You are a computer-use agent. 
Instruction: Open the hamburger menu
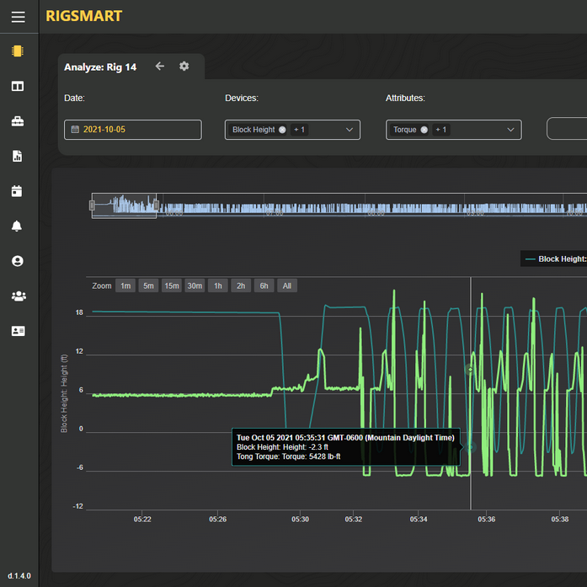18,17
